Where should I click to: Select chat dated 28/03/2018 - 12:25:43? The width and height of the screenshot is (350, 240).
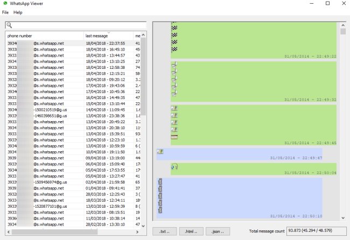pos(73,194)
